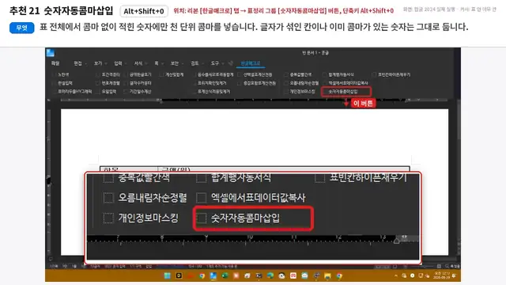Click the Alt+Shift+0 shortcut badge

click(x=144, y=11)
